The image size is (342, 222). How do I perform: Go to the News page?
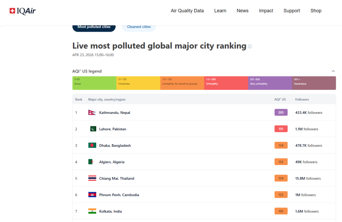(x=243, y=11)
